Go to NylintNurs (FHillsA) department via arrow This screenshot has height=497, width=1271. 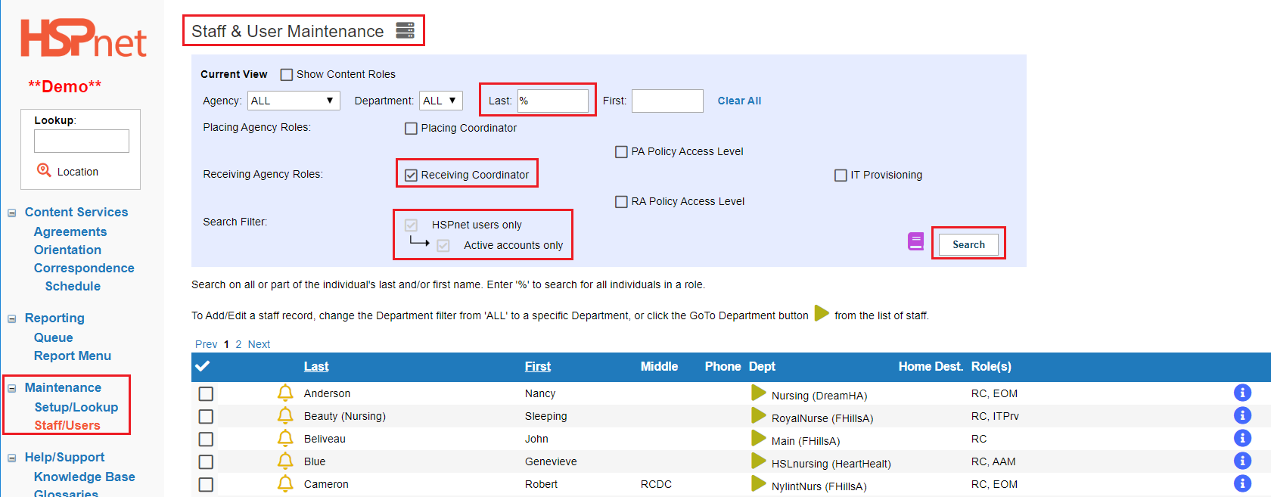tap(759, 483)
